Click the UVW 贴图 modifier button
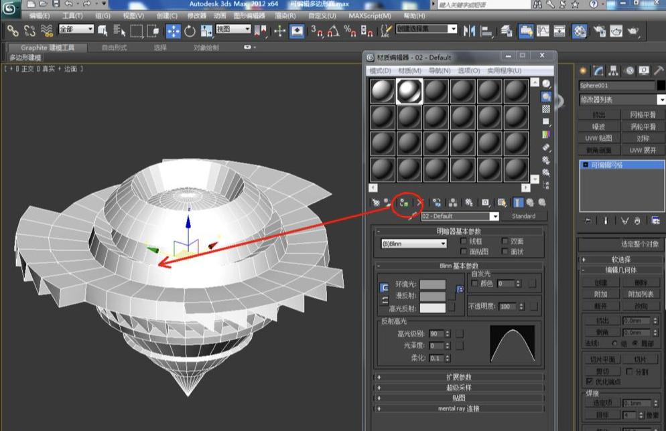This screenshot has height=431, width=666. click(598, 139)
